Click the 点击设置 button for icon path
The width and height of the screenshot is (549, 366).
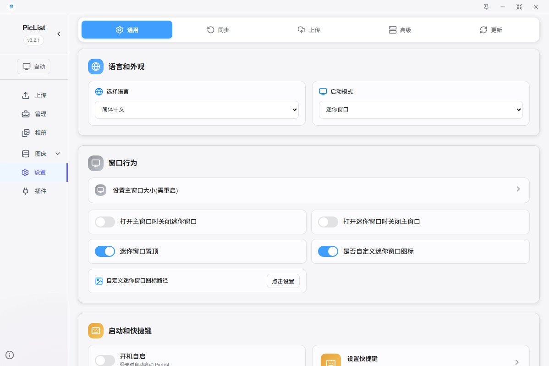pyautogui.click(x=283, y=281)
